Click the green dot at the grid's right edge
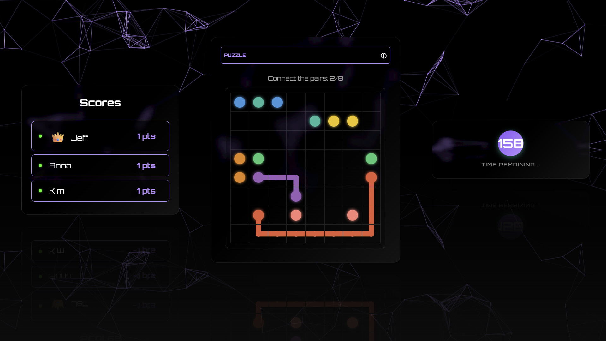 coord(371,159)
